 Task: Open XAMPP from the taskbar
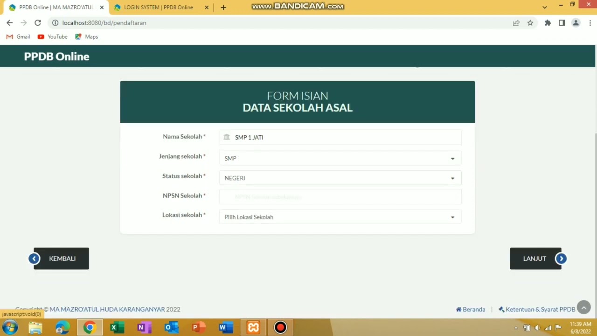(253, 328)
